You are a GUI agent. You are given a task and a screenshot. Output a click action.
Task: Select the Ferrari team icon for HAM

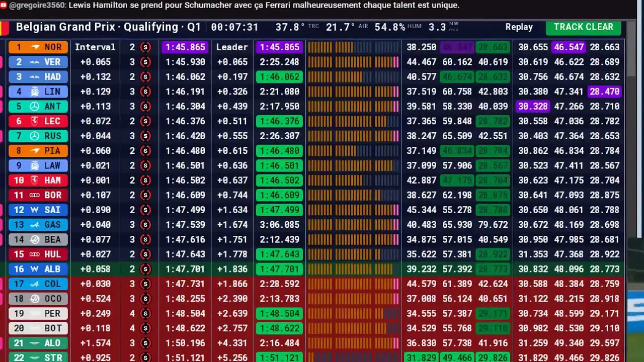(x=35, y=180)
